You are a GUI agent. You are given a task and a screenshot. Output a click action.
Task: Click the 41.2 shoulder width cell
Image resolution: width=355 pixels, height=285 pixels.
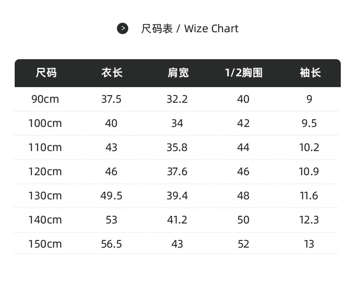point(177,220)
